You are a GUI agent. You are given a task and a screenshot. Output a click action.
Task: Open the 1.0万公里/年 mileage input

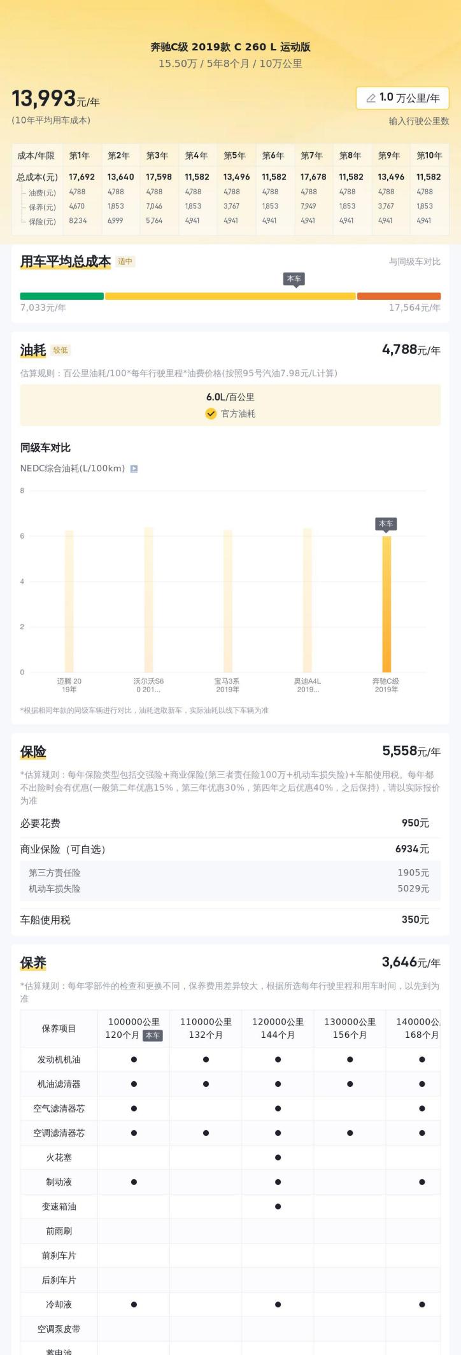pyautogui.click(x=402, y=98)
